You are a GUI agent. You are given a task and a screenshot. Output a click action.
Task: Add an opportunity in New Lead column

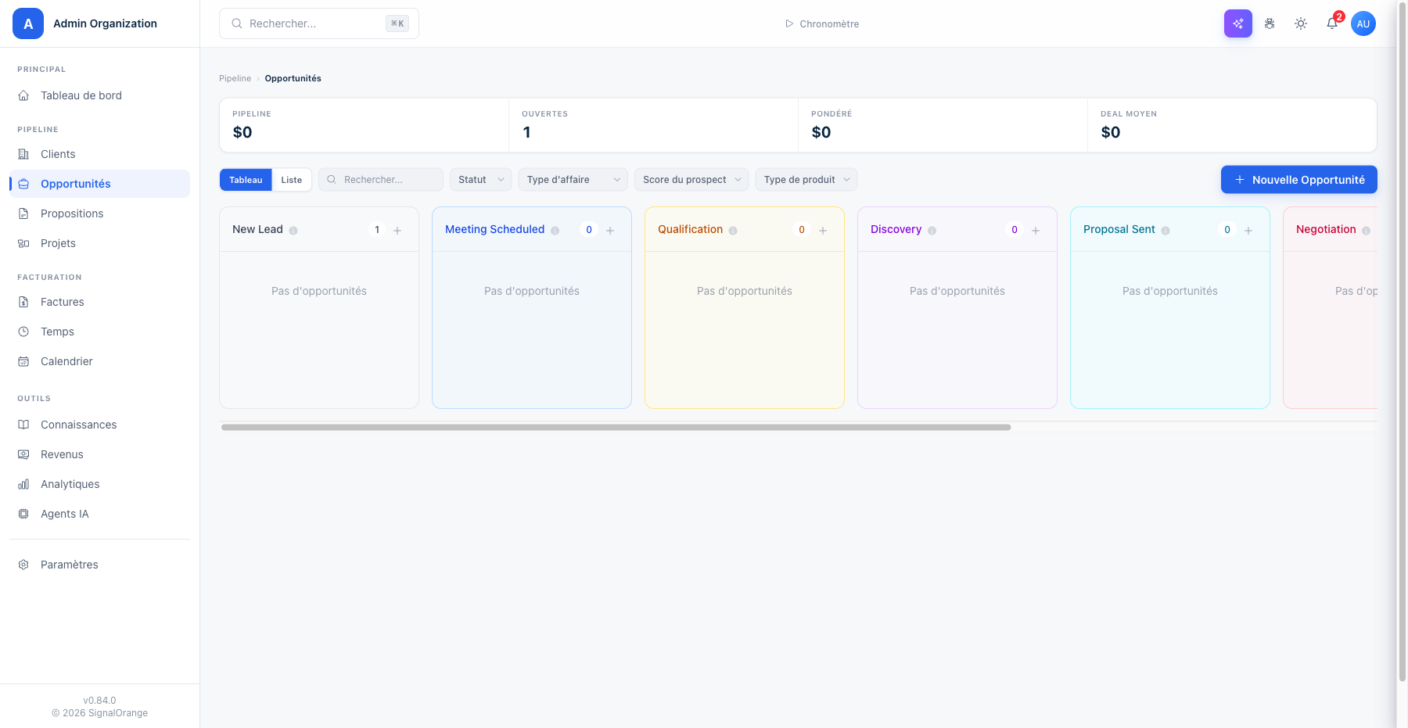pos(397,230)
